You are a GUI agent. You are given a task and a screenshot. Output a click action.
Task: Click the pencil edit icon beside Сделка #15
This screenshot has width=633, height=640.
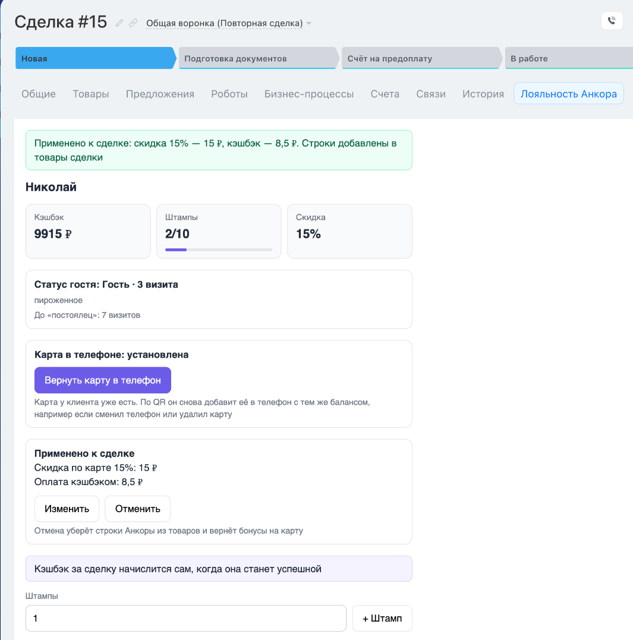(119, 23)
